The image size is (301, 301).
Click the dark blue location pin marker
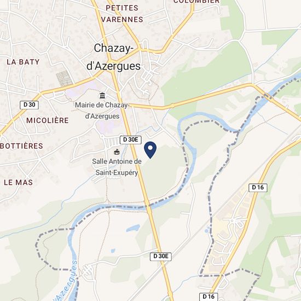coord(150,150)
